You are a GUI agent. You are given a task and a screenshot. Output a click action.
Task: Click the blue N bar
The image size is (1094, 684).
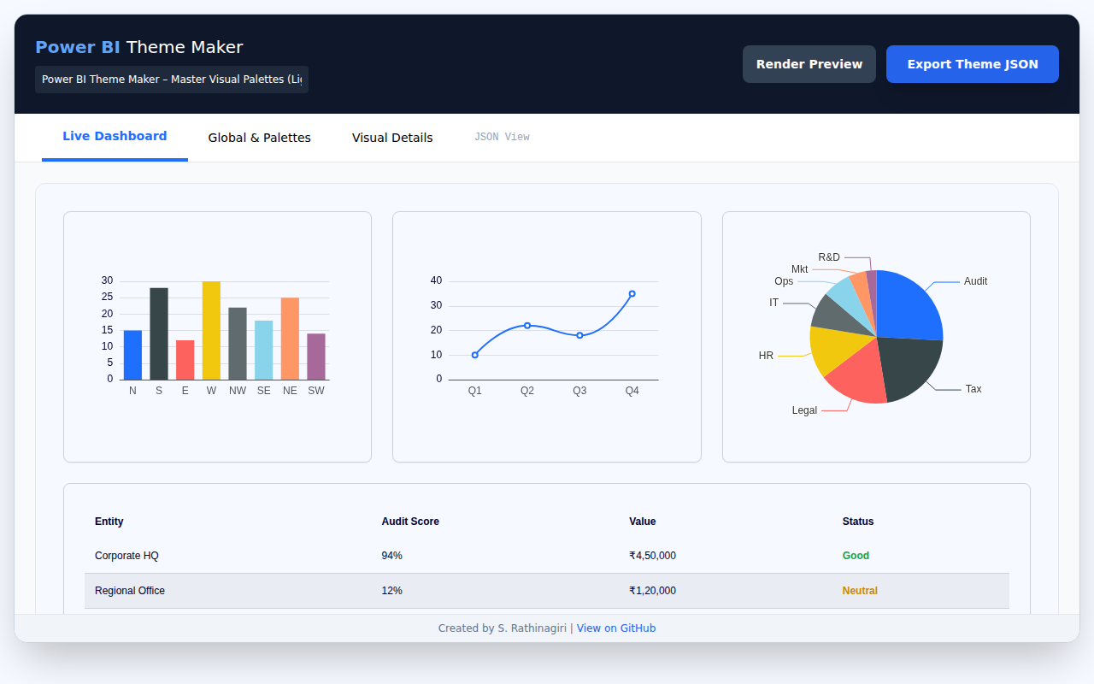(x=132, y=355)
